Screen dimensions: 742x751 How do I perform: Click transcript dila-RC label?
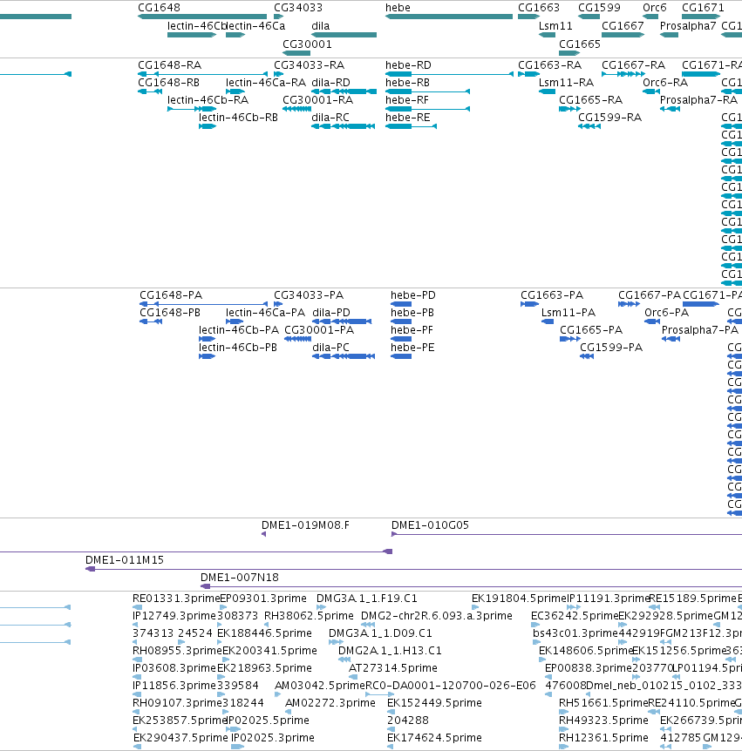tap(330, 118)
